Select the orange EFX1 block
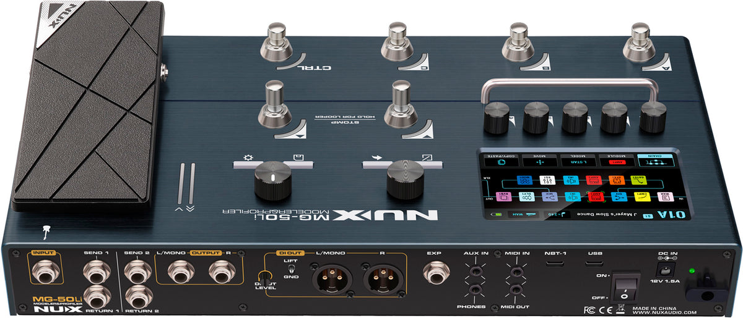The width and height of the screenshot is (743, 318). point(617,180)
